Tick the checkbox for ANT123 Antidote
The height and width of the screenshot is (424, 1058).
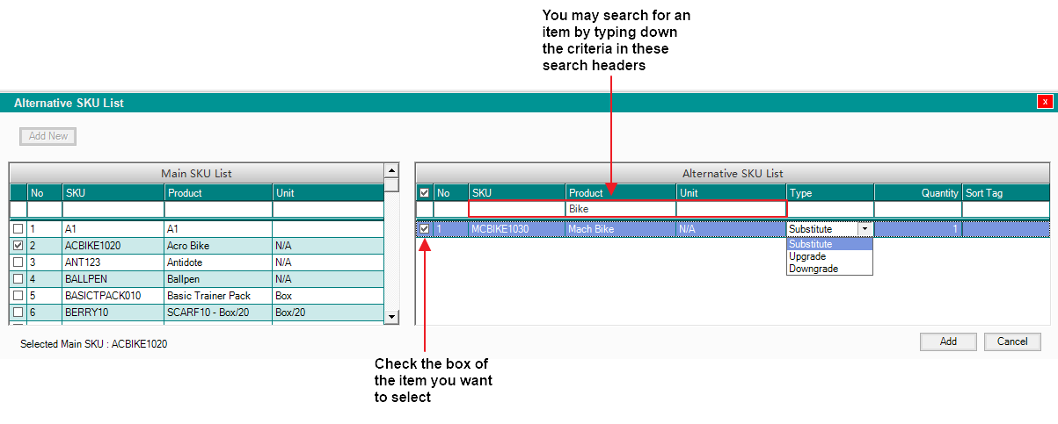(18, 262)
